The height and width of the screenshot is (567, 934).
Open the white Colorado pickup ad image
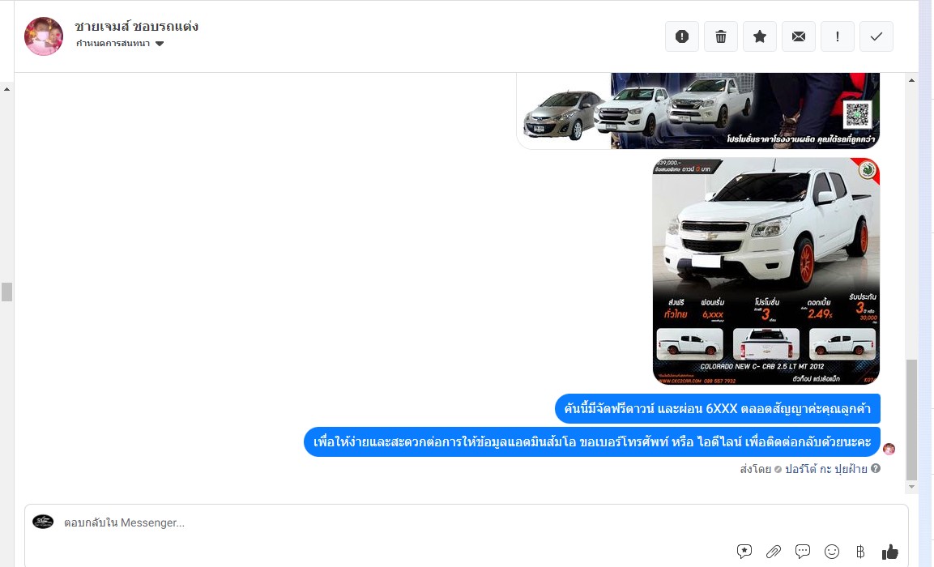(x=766, y=271)
